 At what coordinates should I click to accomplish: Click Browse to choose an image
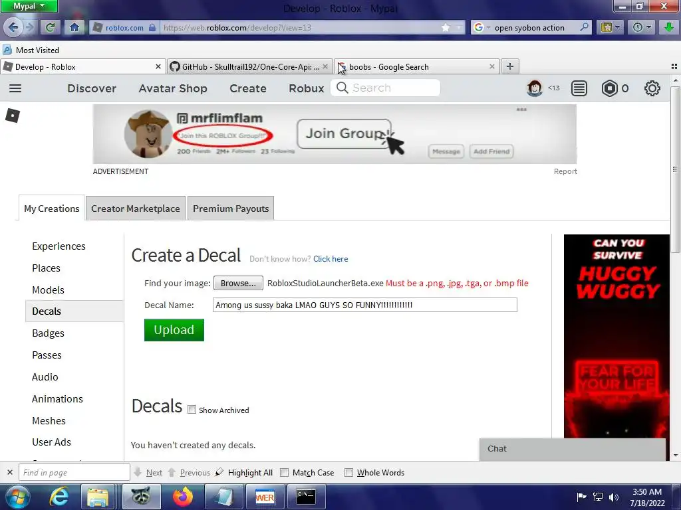pyautogui.click(x=238, y=283)
